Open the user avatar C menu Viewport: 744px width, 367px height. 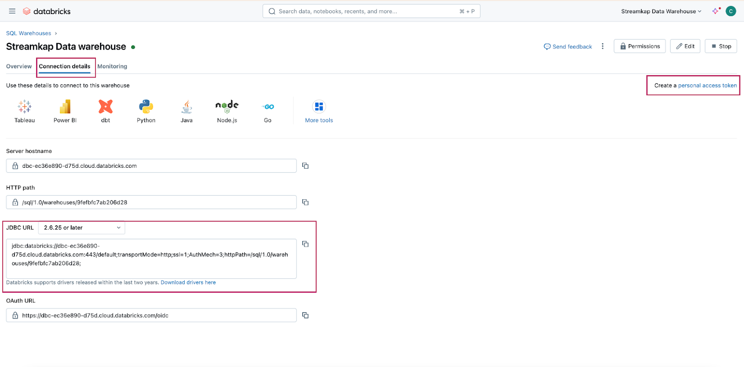pyautogui.click(x=731, y=11)
